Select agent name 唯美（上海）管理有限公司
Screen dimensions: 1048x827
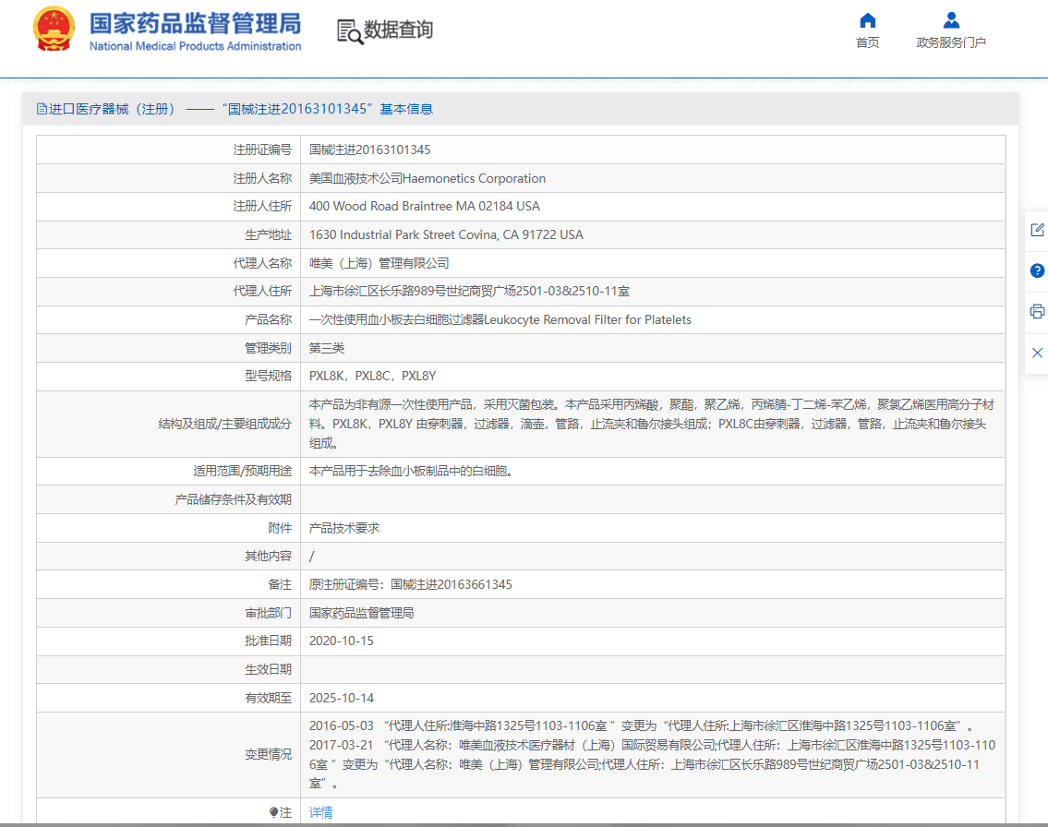379,263
